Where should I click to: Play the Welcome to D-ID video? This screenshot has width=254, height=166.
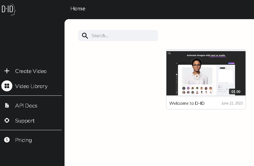197,76
